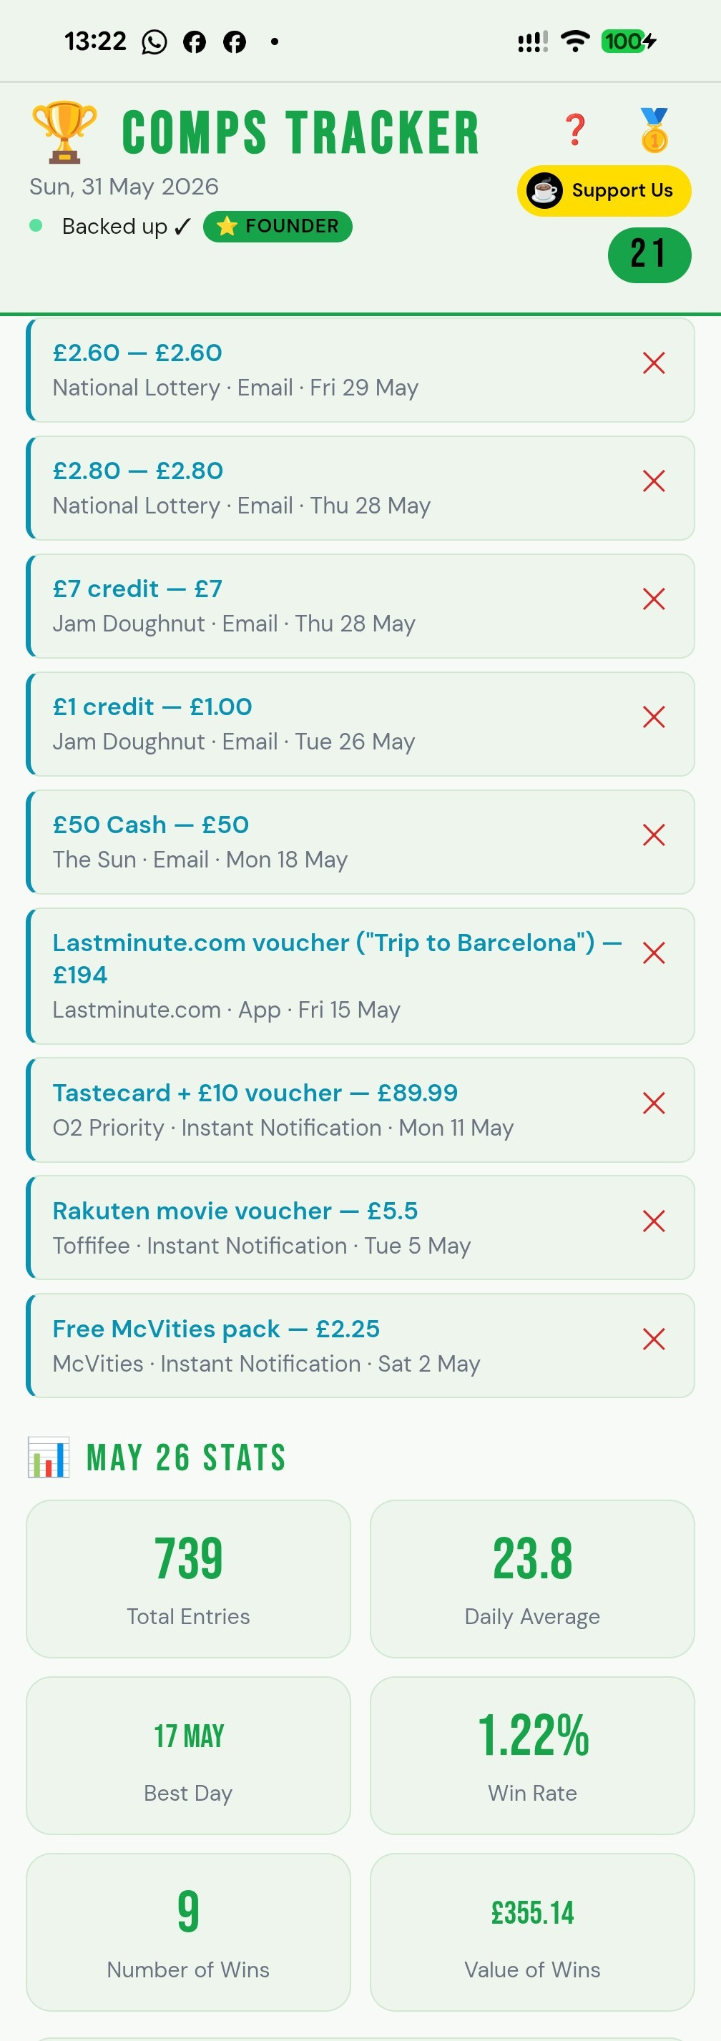Viewport: 721px width, 2041px height.
Task: Delete the £2.60 National Lottery win
Action: (x=654, y=363)
